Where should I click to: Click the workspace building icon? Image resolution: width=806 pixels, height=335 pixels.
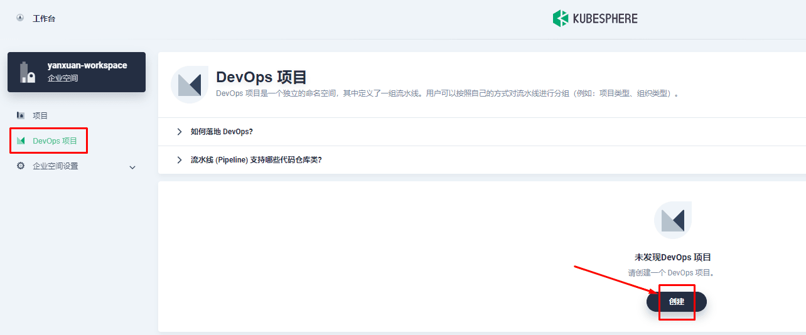click(28, 72)
